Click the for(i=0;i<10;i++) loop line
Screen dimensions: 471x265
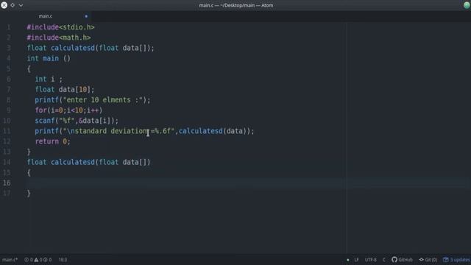68,110
